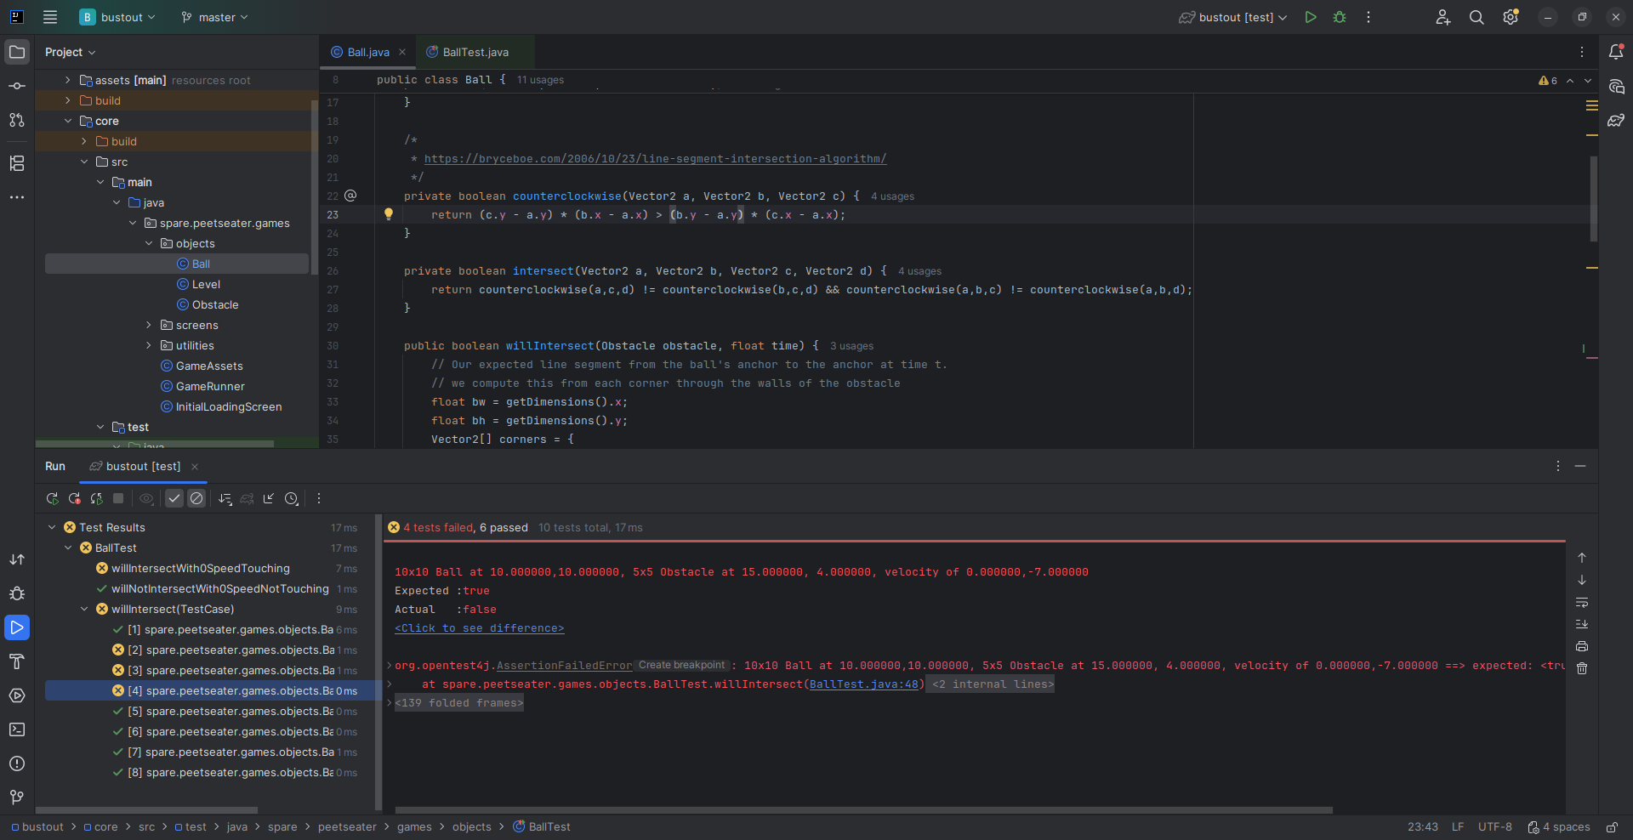Open the master branch dropdown
This screenshot has height=840, width=1633.
[214, 17]
